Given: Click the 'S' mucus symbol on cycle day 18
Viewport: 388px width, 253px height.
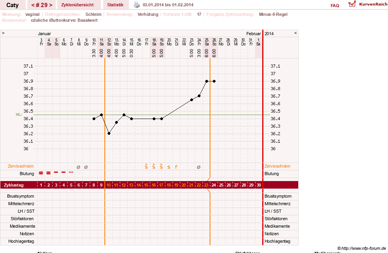Looking at the screenshot, I should [x=169, y=167].
